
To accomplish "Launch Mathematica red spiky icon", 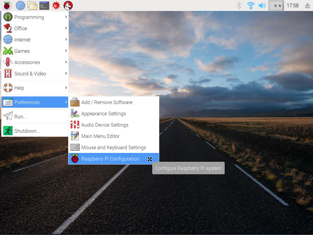I will pos(56,5).
